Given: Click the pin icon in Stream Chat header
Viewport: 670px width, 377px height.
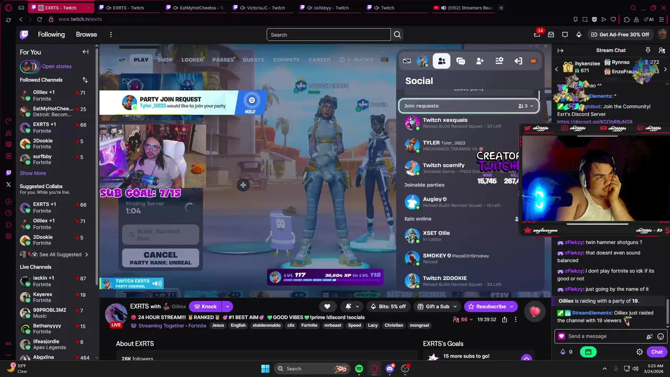Looking at the screenshot, I should pos(648,50).
